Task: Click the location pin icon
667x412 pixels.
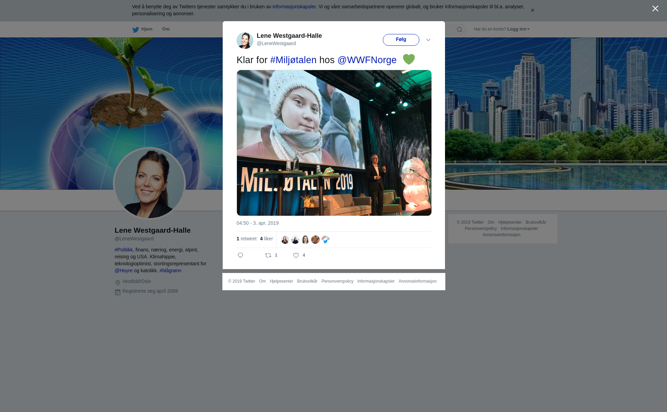Action: click(118, 283)
